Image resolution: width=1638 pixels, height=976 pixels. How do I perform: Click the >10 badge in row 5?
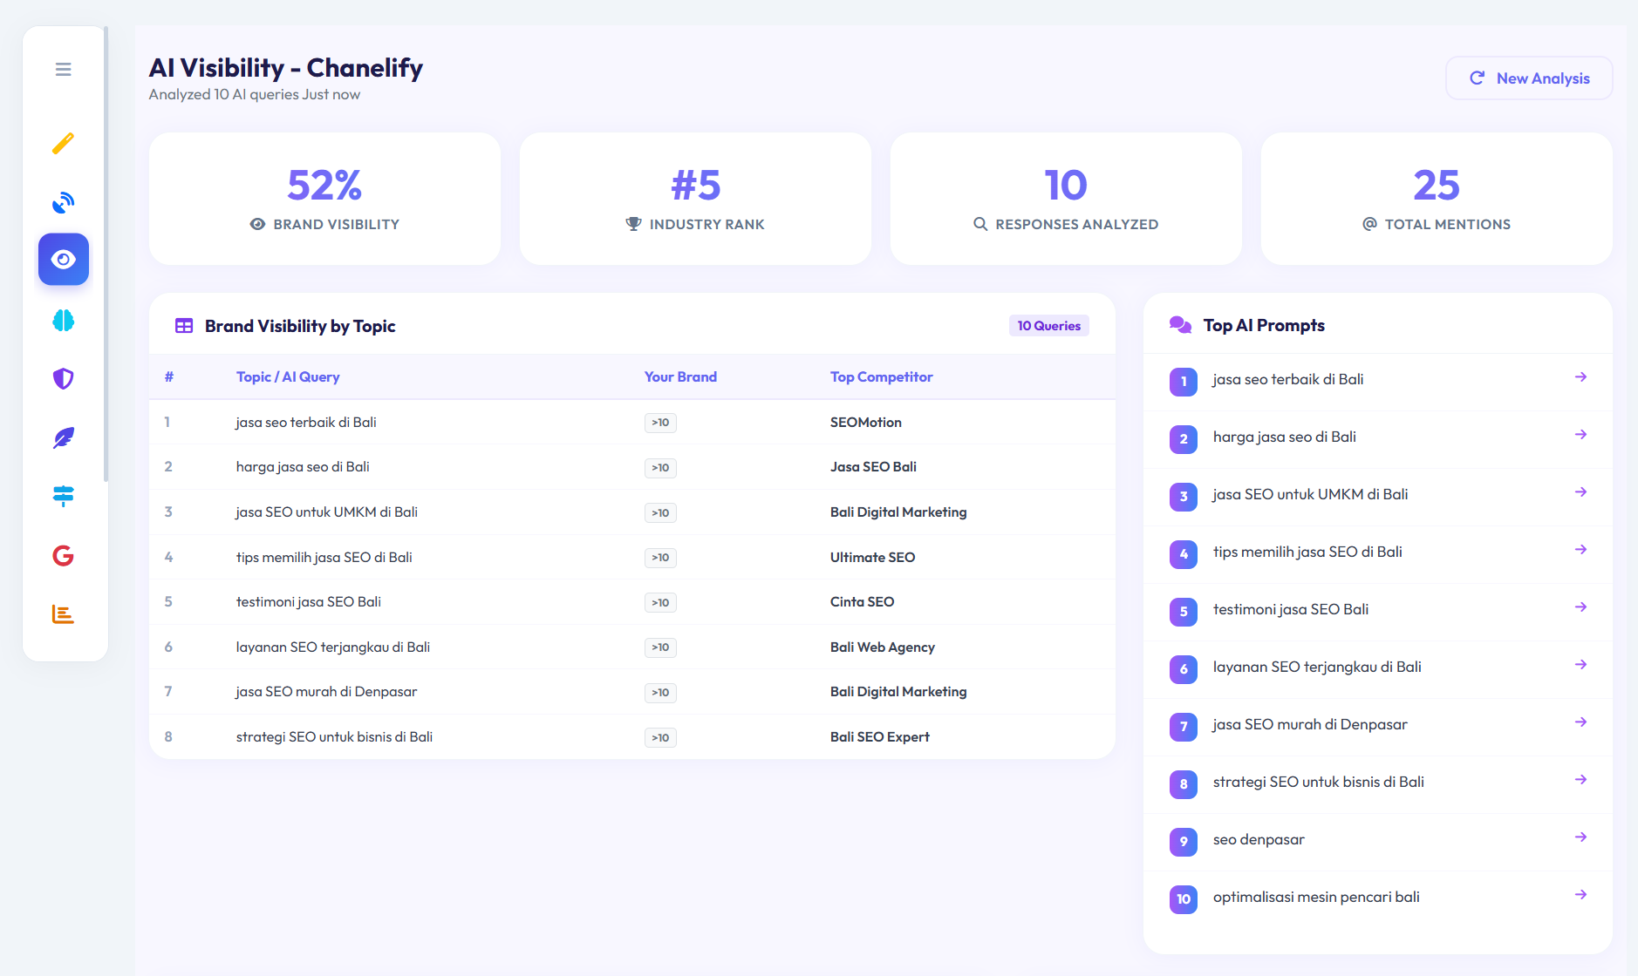[x=660, y=603]
